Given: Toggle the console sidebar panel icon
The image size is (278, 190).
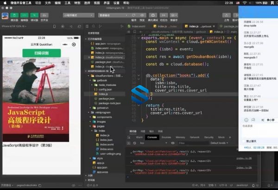Looking at the screenshot, I should tap(129, 143).
